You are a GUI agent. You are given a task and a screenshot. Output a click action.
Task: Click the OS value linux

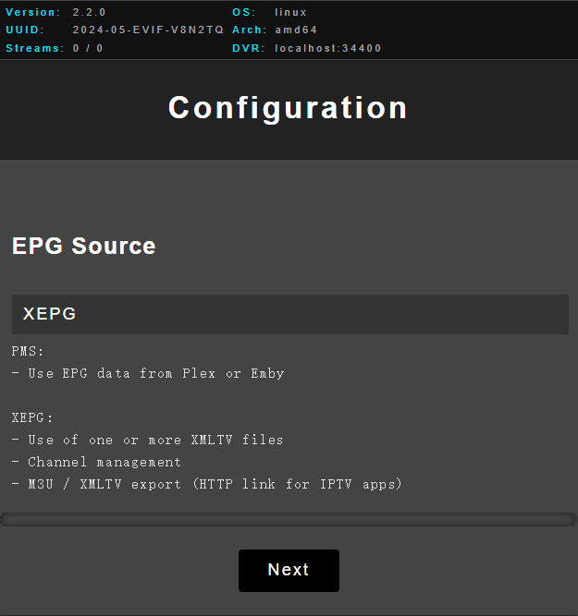tap(290, 12)
